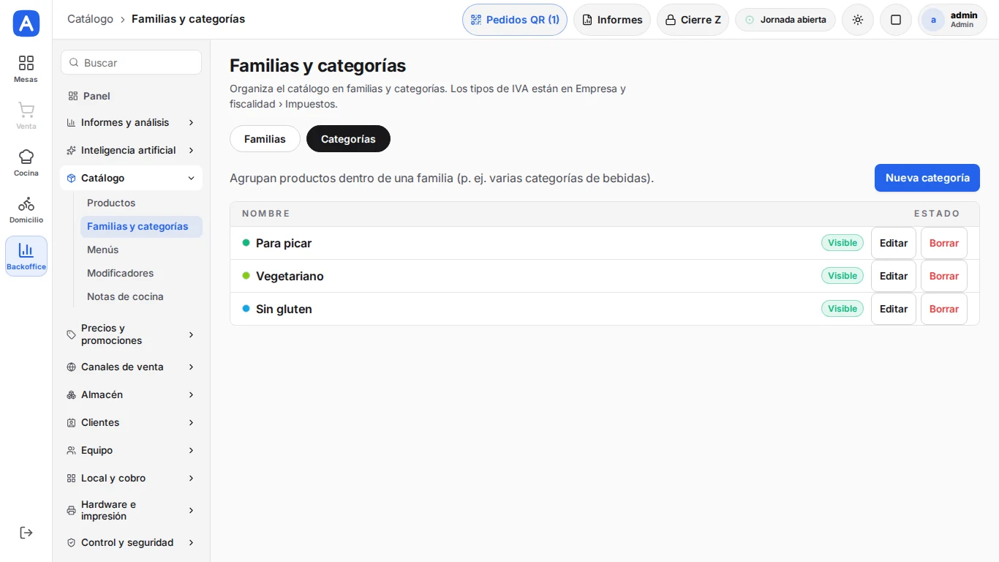Edit the Sin gluten category
The height and width of the screenshot is (562, 999).
894,309
